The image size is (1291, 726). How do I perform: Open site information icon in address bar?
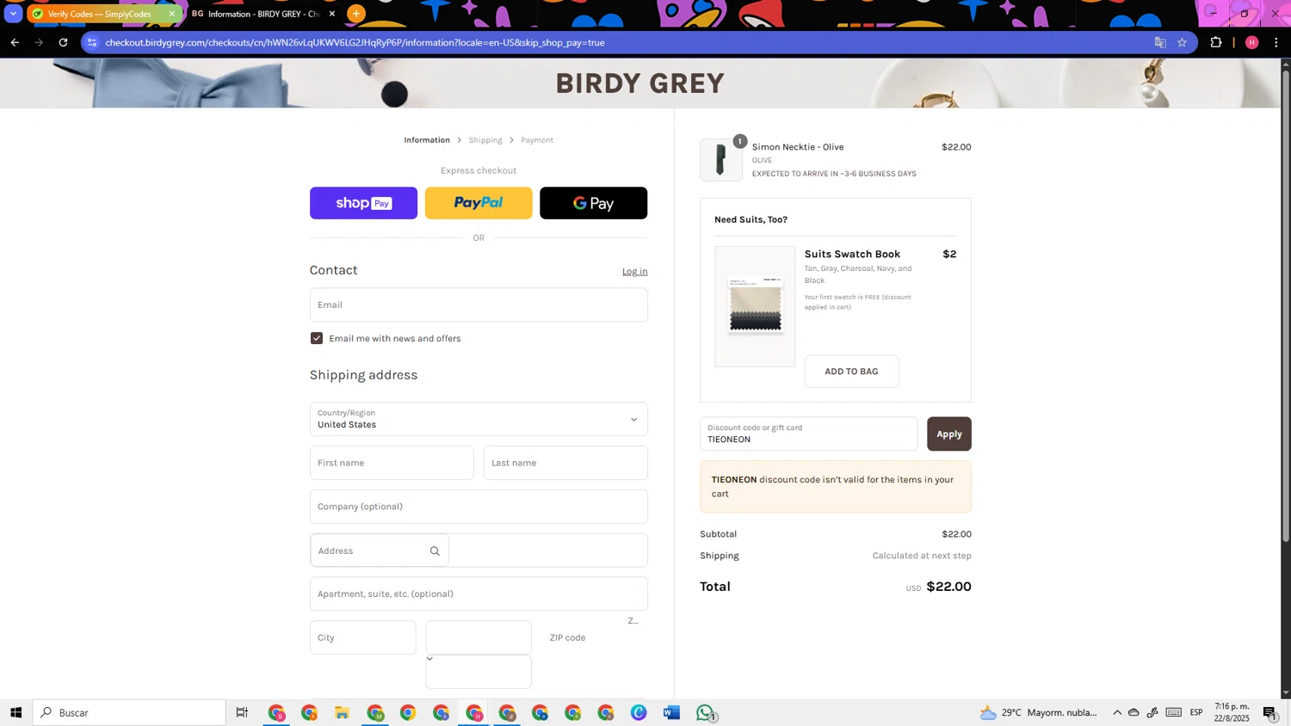tap(92, 42)
